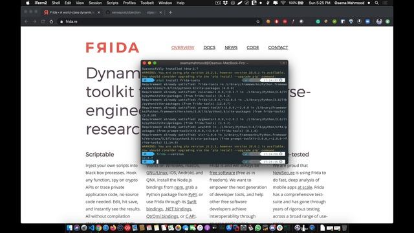The height and width of the screenshot is (233, 414).
Task: Open the Help menu
Action: 180,3
